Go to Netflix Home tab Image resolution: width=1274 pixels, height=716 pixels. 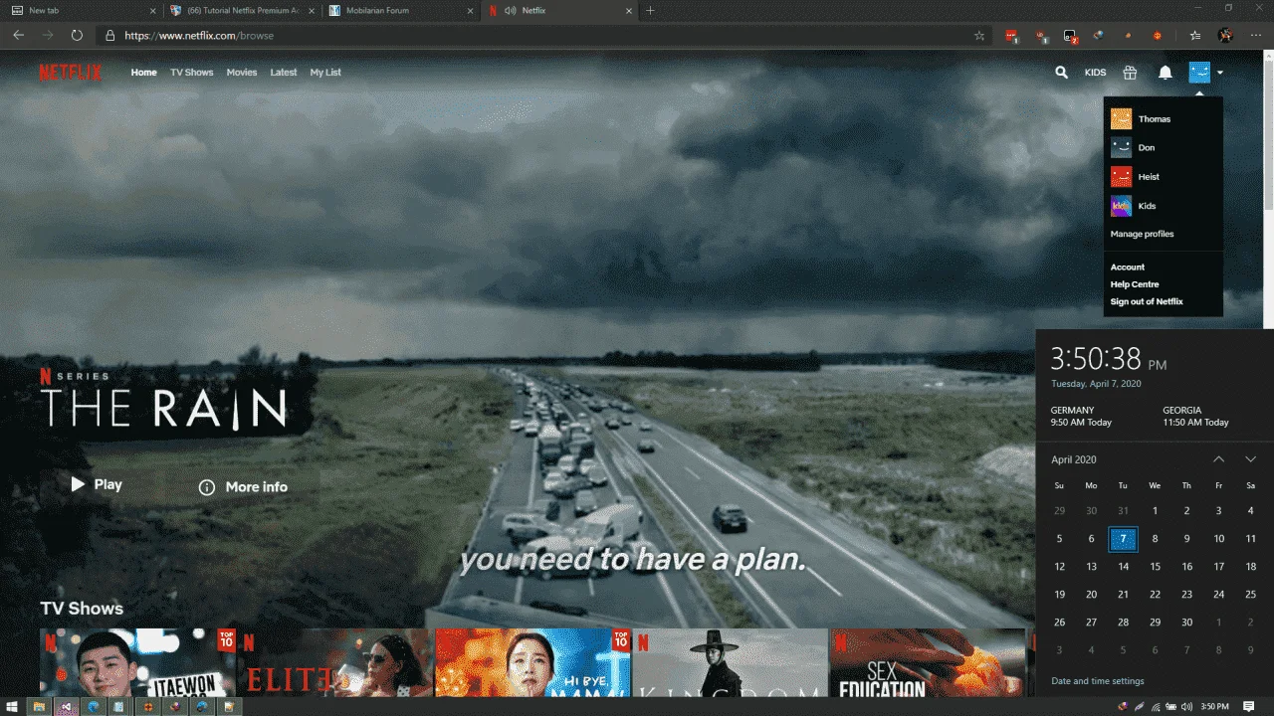coord(144,73)
